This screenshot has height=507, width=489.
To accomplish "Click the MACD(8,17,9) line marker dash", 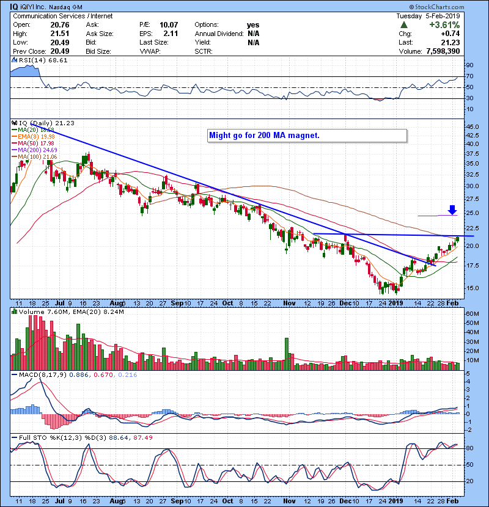I will coord(14,375).
